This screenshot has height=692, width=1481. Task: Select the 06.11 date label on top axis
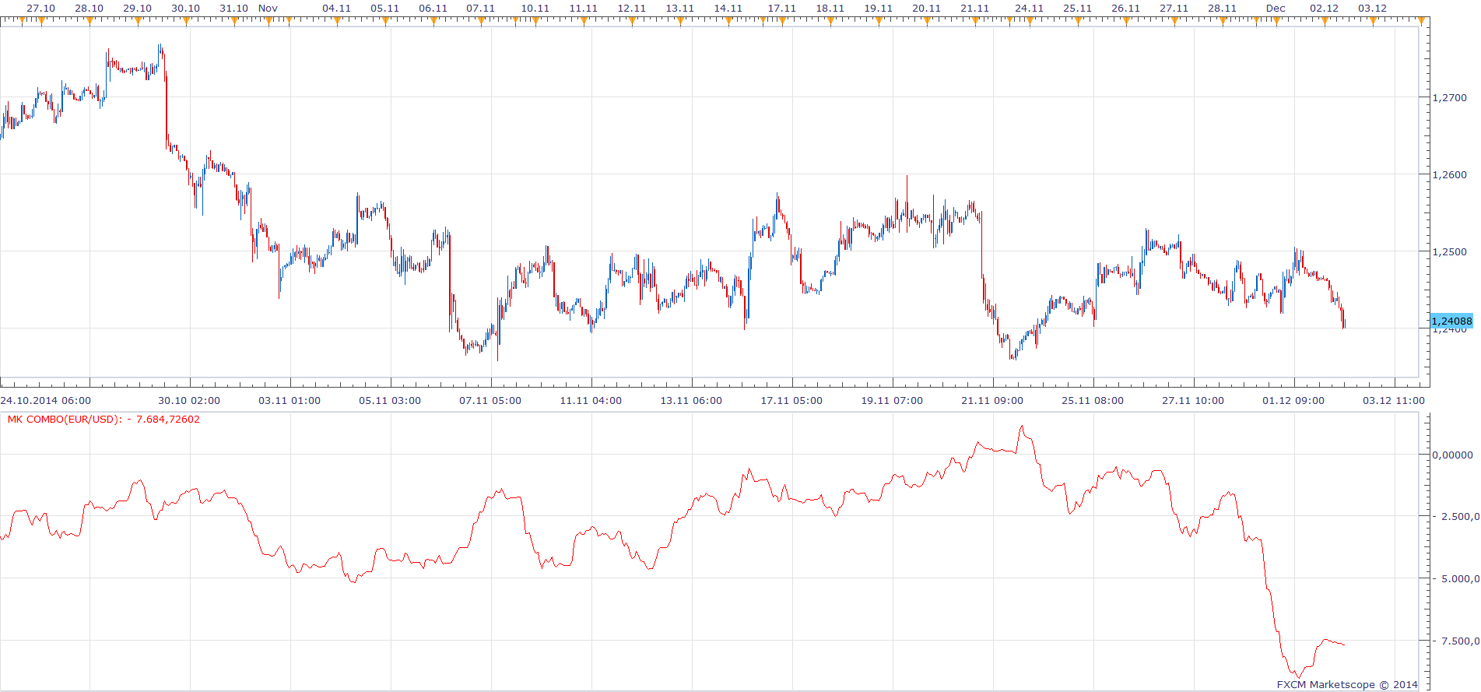point(433,9)
